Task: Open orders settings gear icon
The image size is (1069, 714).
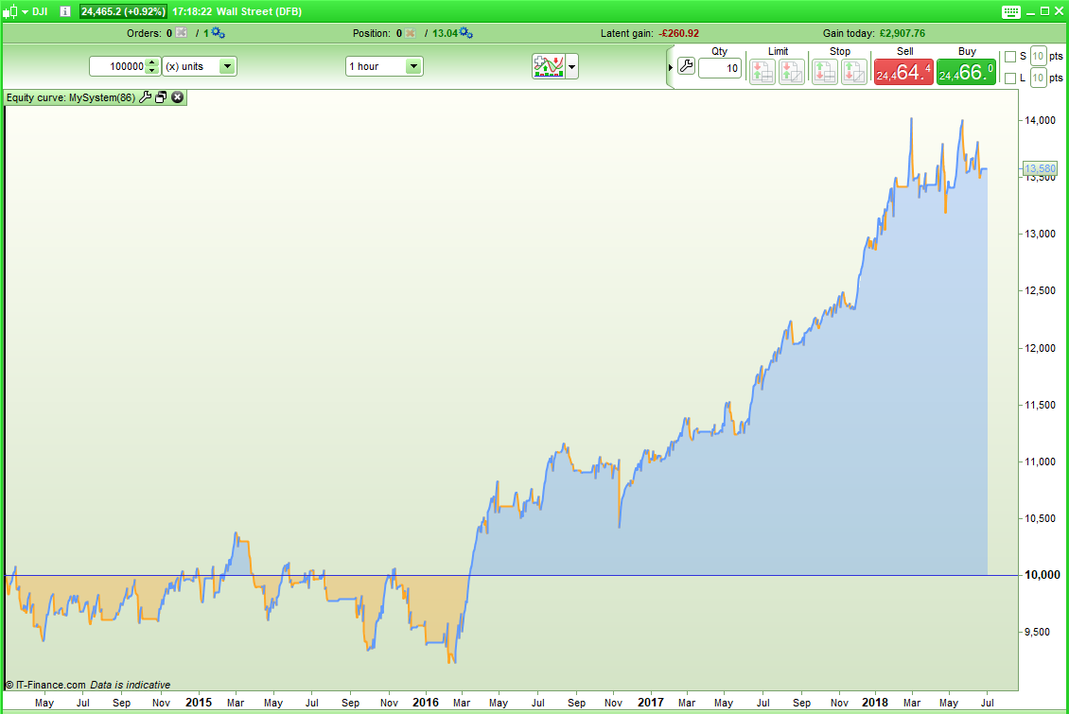Action: [x=219, y=33]
